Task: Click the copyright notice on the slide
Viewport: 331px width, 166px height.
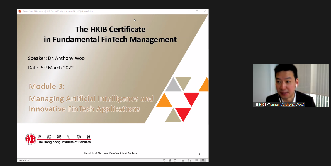Action: click(110, 153)
